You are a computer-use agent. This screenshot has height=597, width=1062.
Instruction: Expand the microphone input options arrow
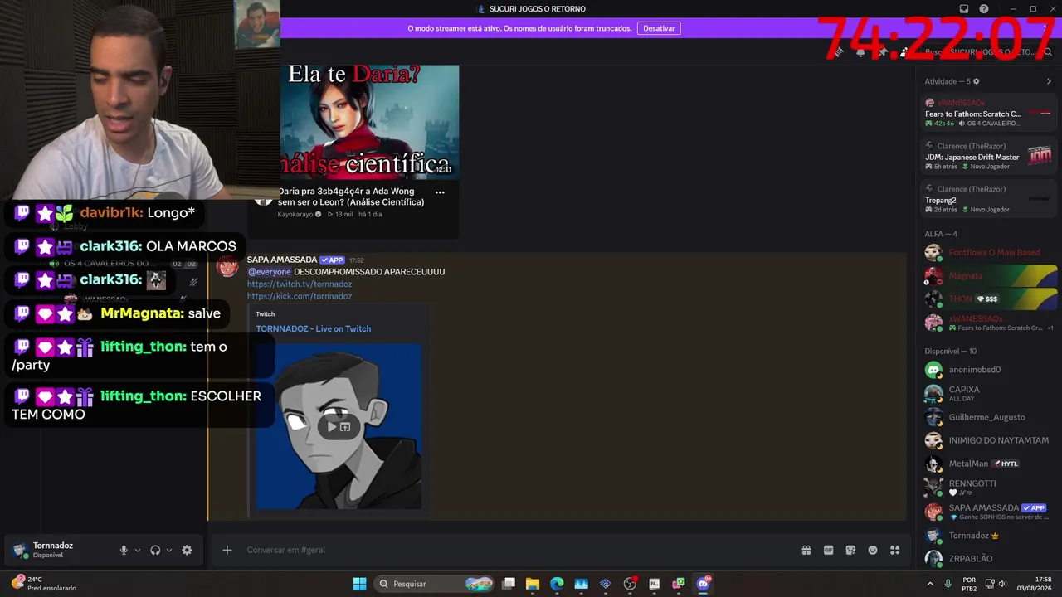coord(138,550)
